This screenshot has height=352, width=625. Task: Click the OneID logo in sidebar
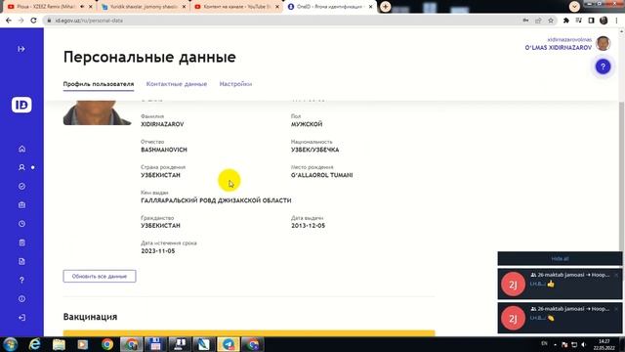point(21,105)
